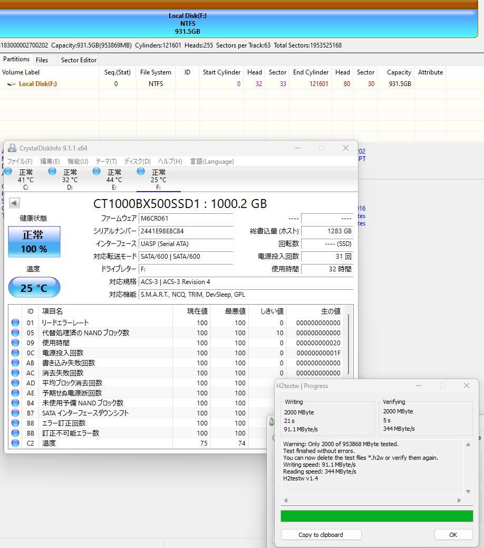Image resolution: width=484 pixels, height=548 pixels.
Task: Click the serial number field 2441E98E8C84
Action: (x=186, y=231)
